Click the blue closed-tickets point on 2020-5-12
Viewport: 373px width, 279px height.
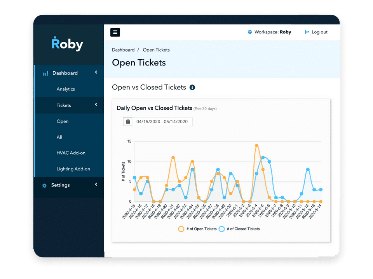tap(308, 170)
